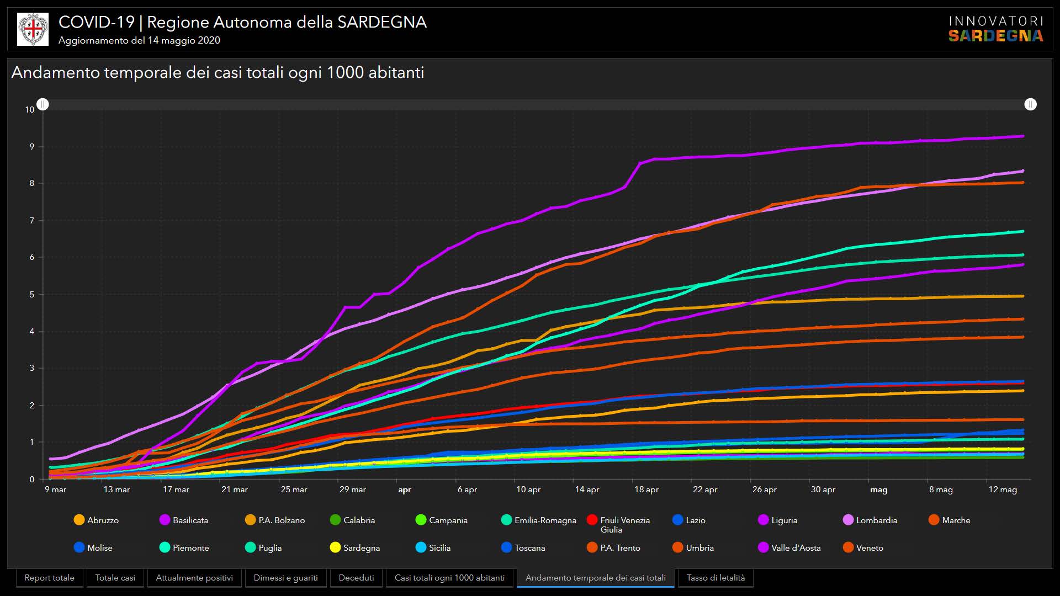
Task: Select the Attualmente positivi tab
Action: [x=194, y=578]
